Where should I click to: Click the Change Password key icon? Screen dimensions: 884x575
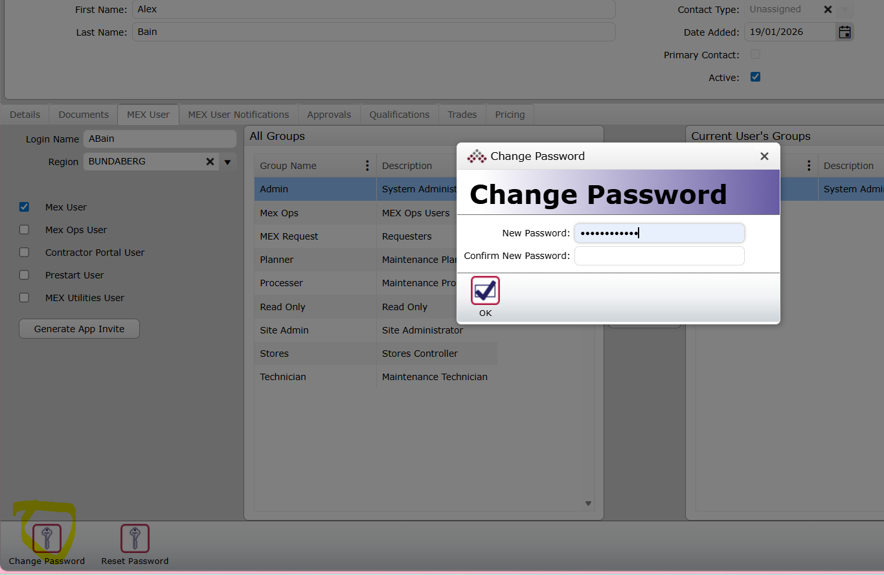pyautogui.click(x=47, y=539)
